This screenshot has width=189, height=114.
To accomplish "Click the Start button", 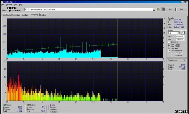I will pyautogui.click(x=170, y=9).
